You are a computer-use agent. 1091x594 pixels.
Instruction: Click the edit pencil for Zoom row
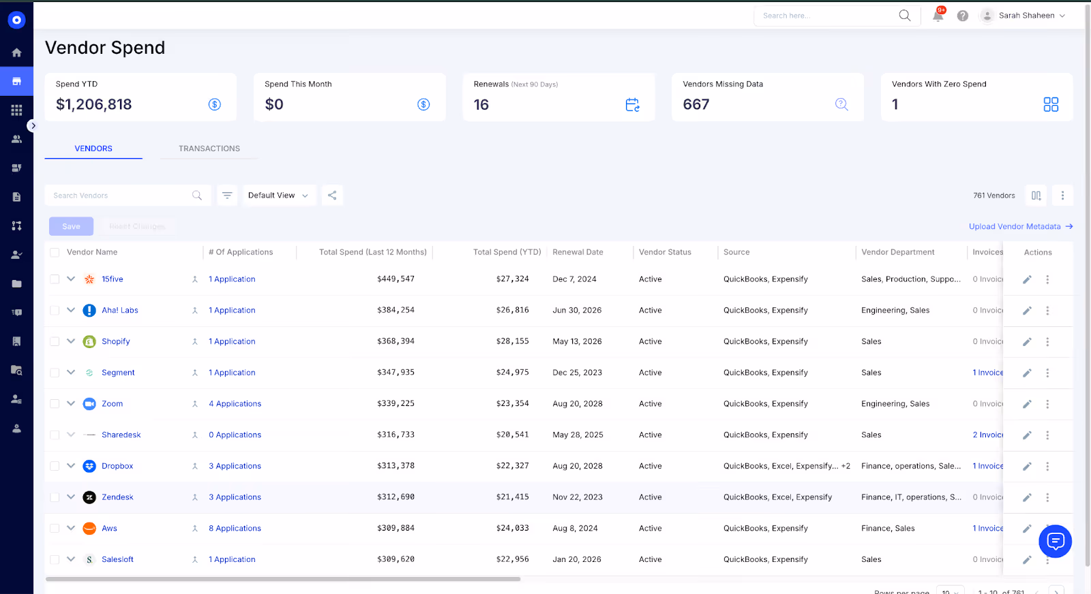click(x=1027, y=404)
